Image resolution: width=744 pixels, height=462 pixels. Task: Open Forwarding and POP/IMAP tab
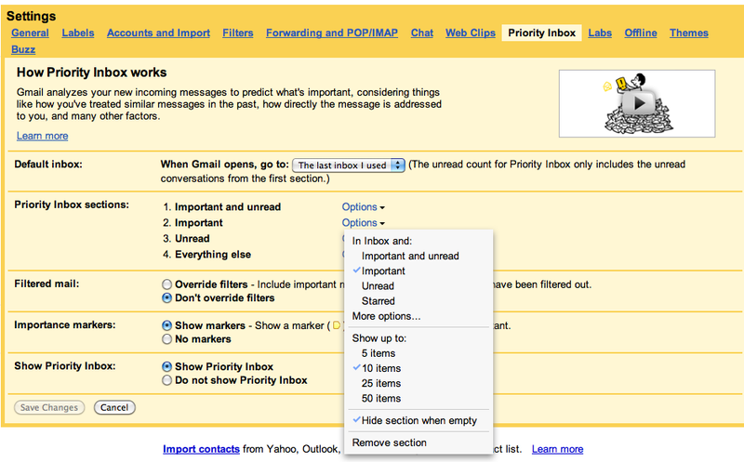click(x=332, y=33)
